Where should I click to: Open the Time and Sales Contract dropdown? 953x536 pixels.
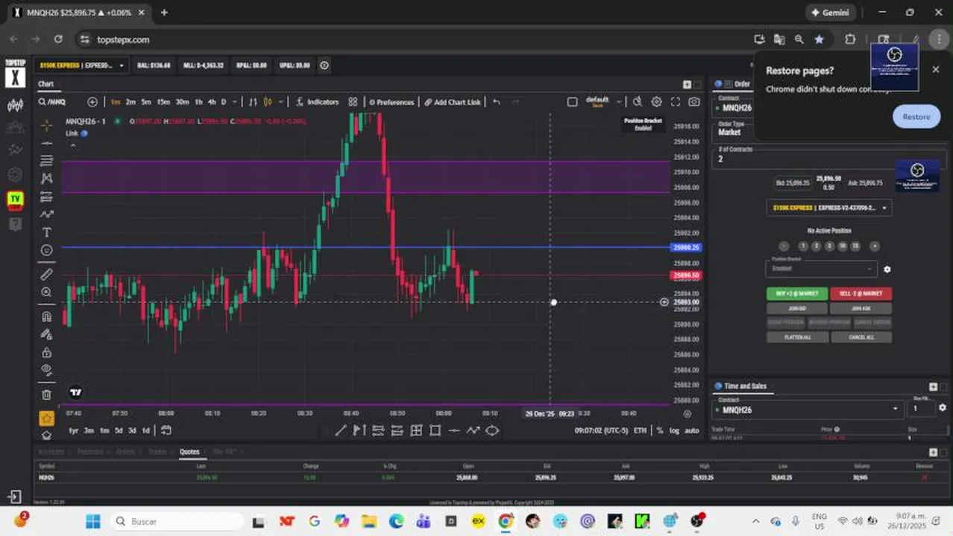tap(806, 409)
